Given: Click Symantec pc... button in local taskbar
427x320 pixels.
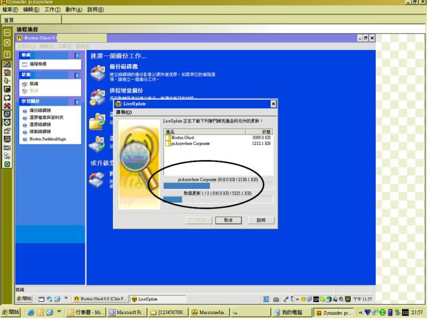Looking at the screenshot, I should 334,313.
